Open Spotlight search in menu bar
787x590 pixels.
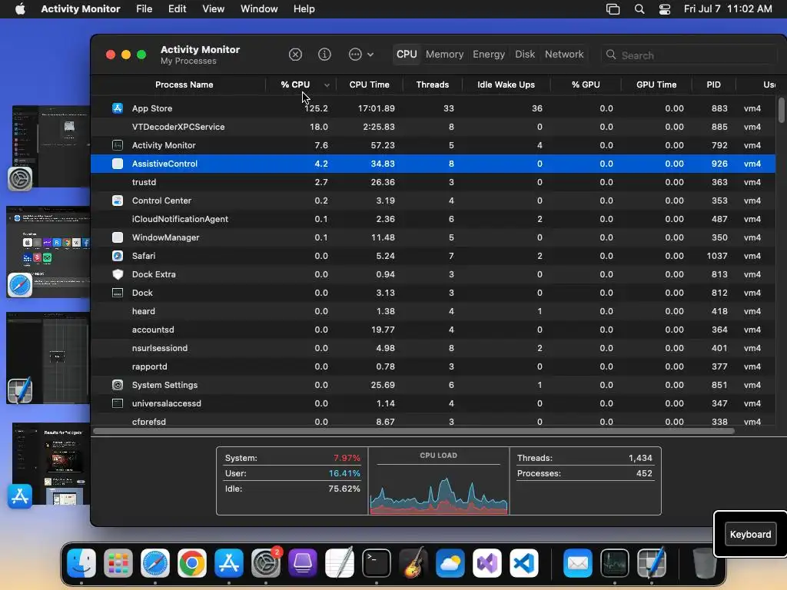click(x=639, y=9)
